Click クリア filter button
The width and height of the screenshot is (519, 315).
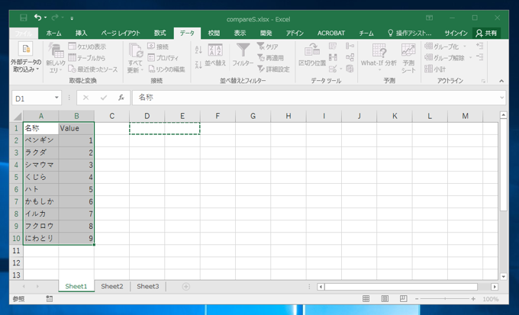[268, 47]
